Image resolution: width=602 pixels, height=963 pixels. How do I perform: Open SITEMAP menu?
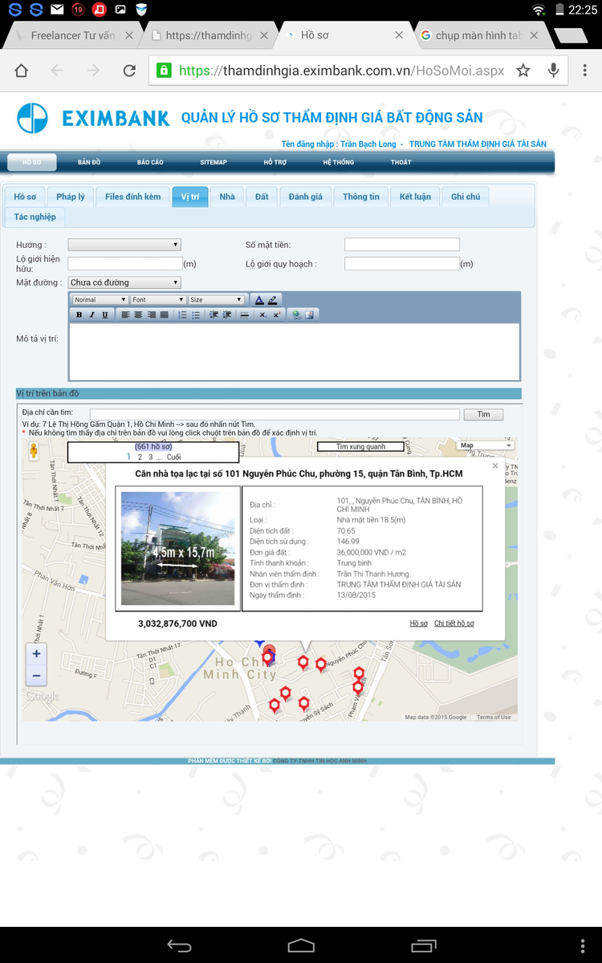click(214, 162)
